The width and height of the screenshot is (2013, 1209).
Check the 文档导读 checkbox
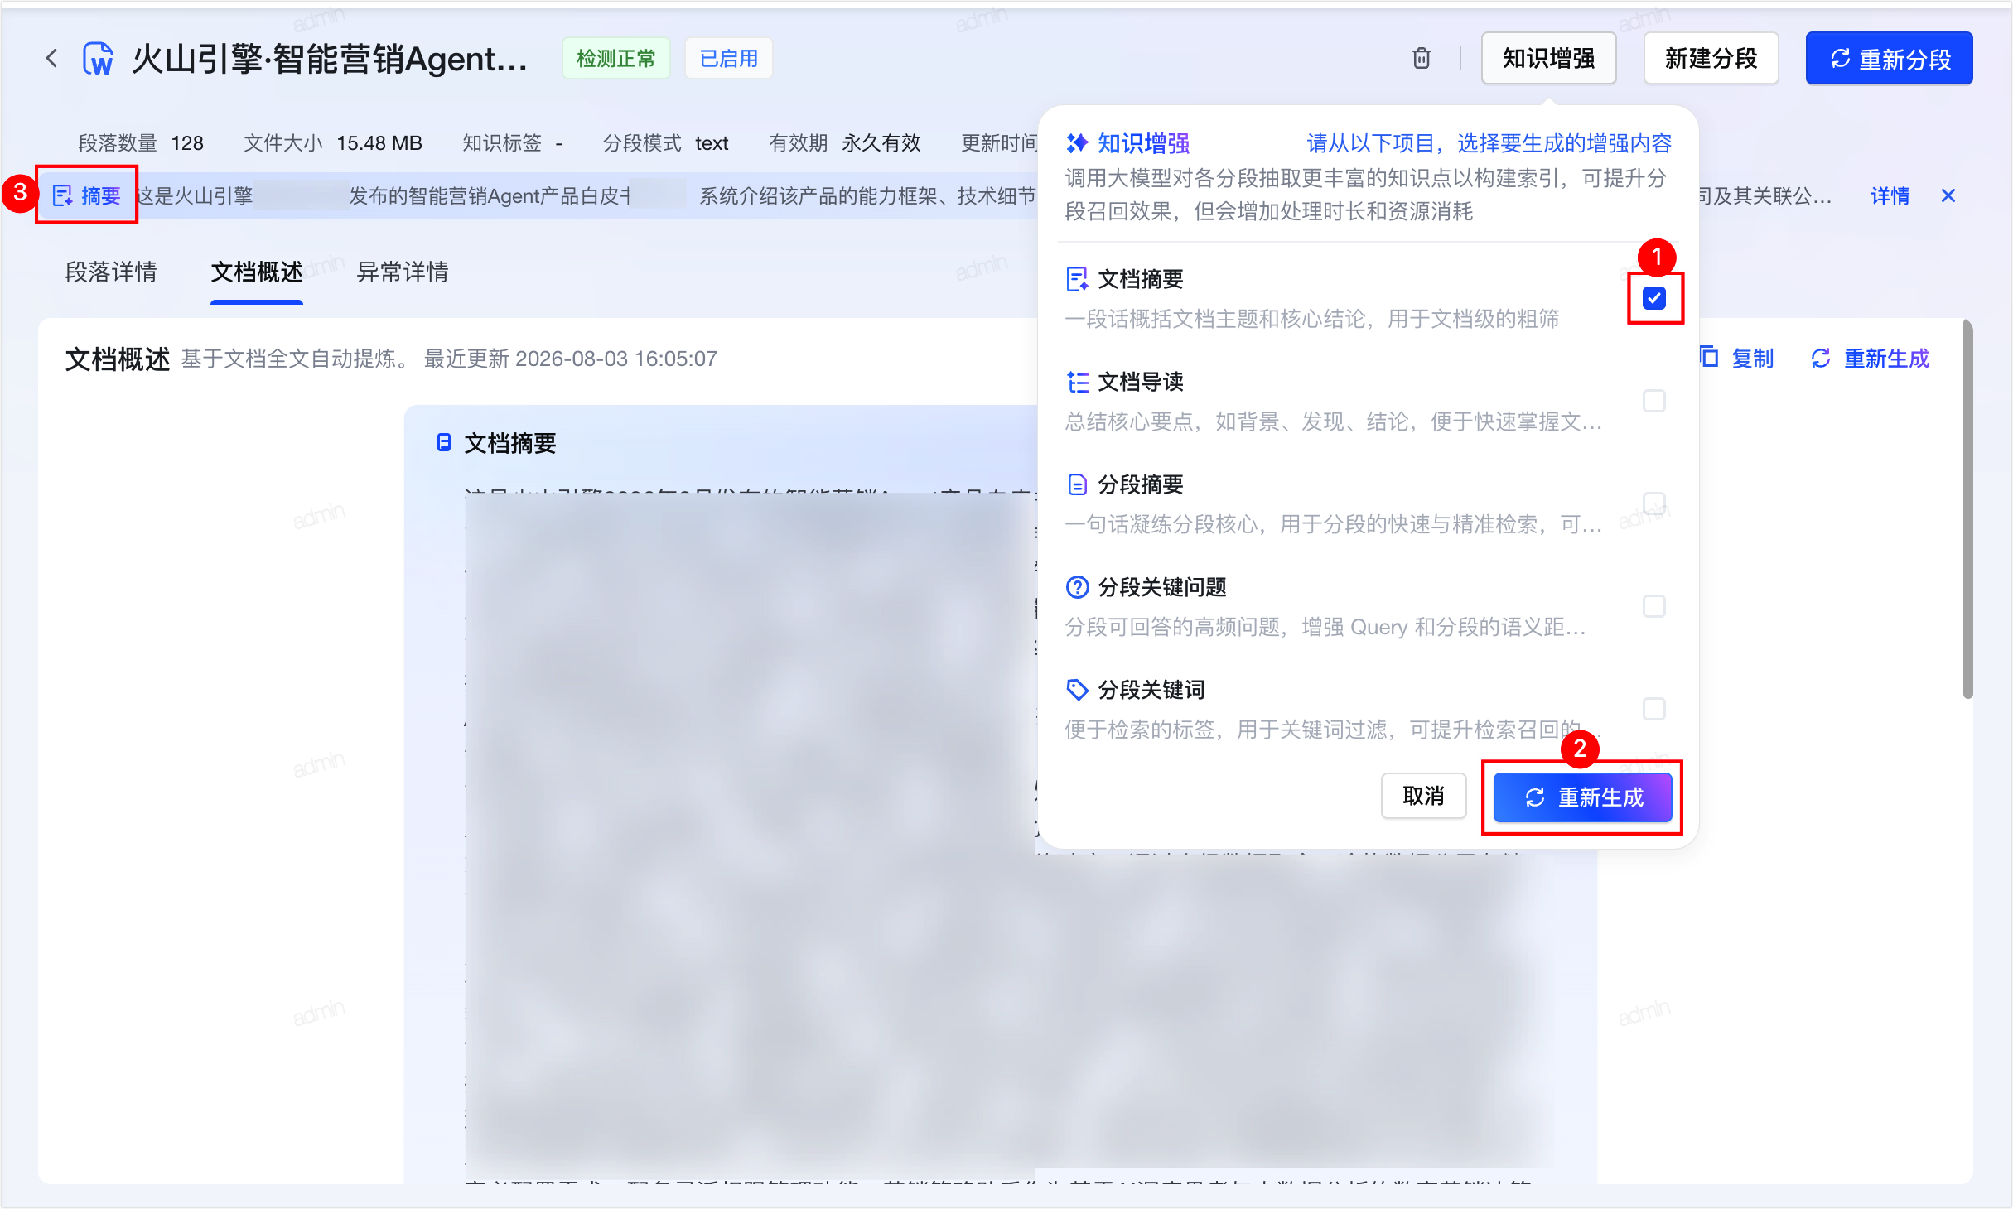(1654, 401)
